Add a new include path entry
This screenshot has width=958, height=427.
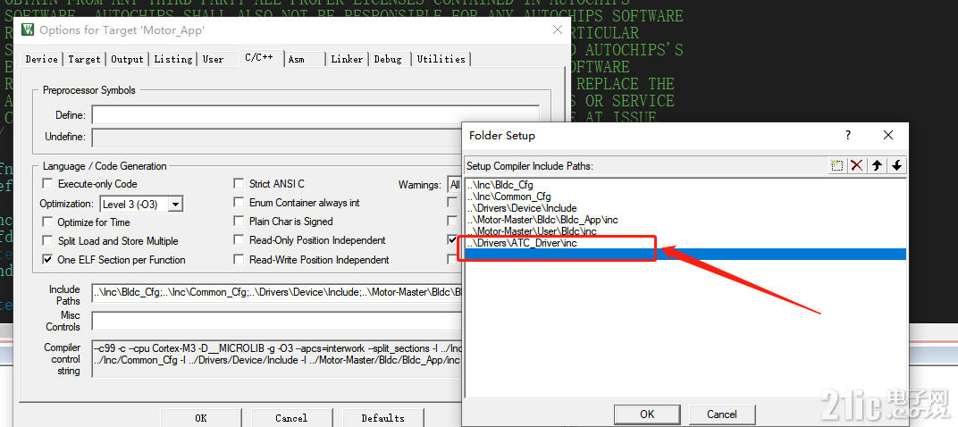point(836,165)
